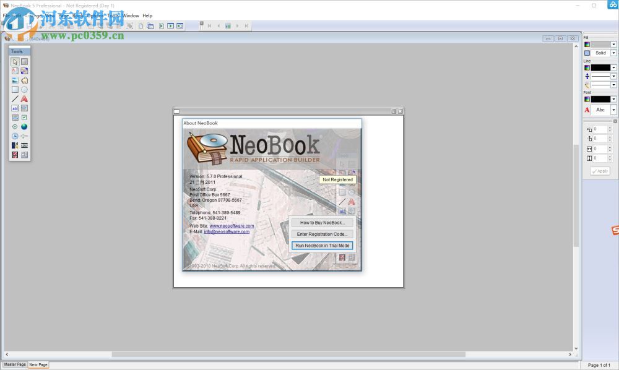Screen dimensions: 619x370
Task: Select the Timer clock tool
Action: click(x=15, y=136)
